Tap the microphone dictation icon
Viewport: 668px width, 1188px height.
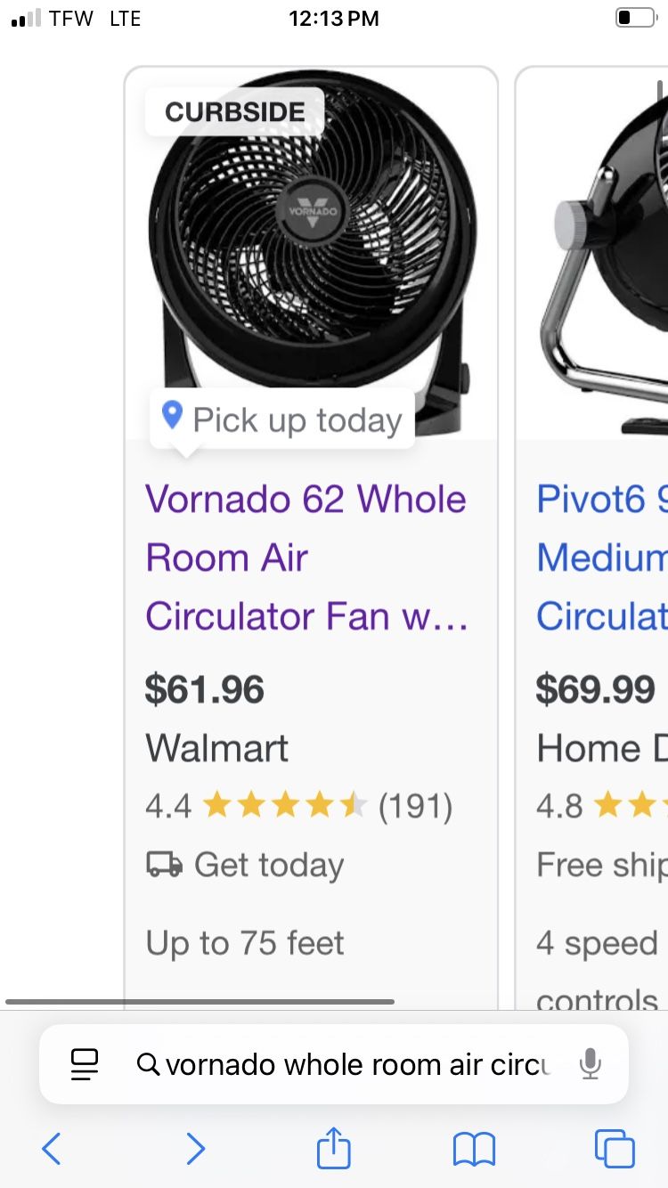pyautogui.click(x=589, y=1063)
